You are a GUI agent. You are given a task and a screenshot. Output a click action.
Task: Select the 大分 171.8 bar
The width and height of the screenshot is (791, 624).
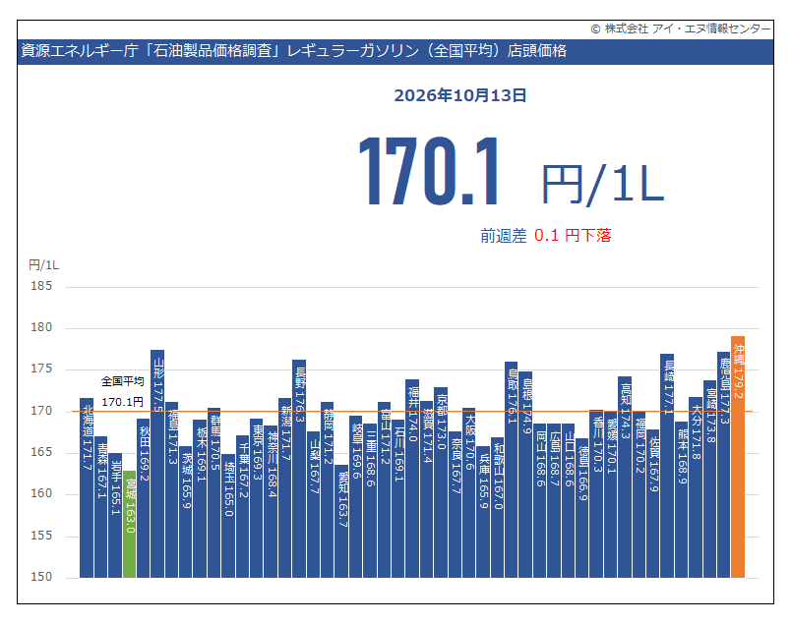tap(696, 487)
